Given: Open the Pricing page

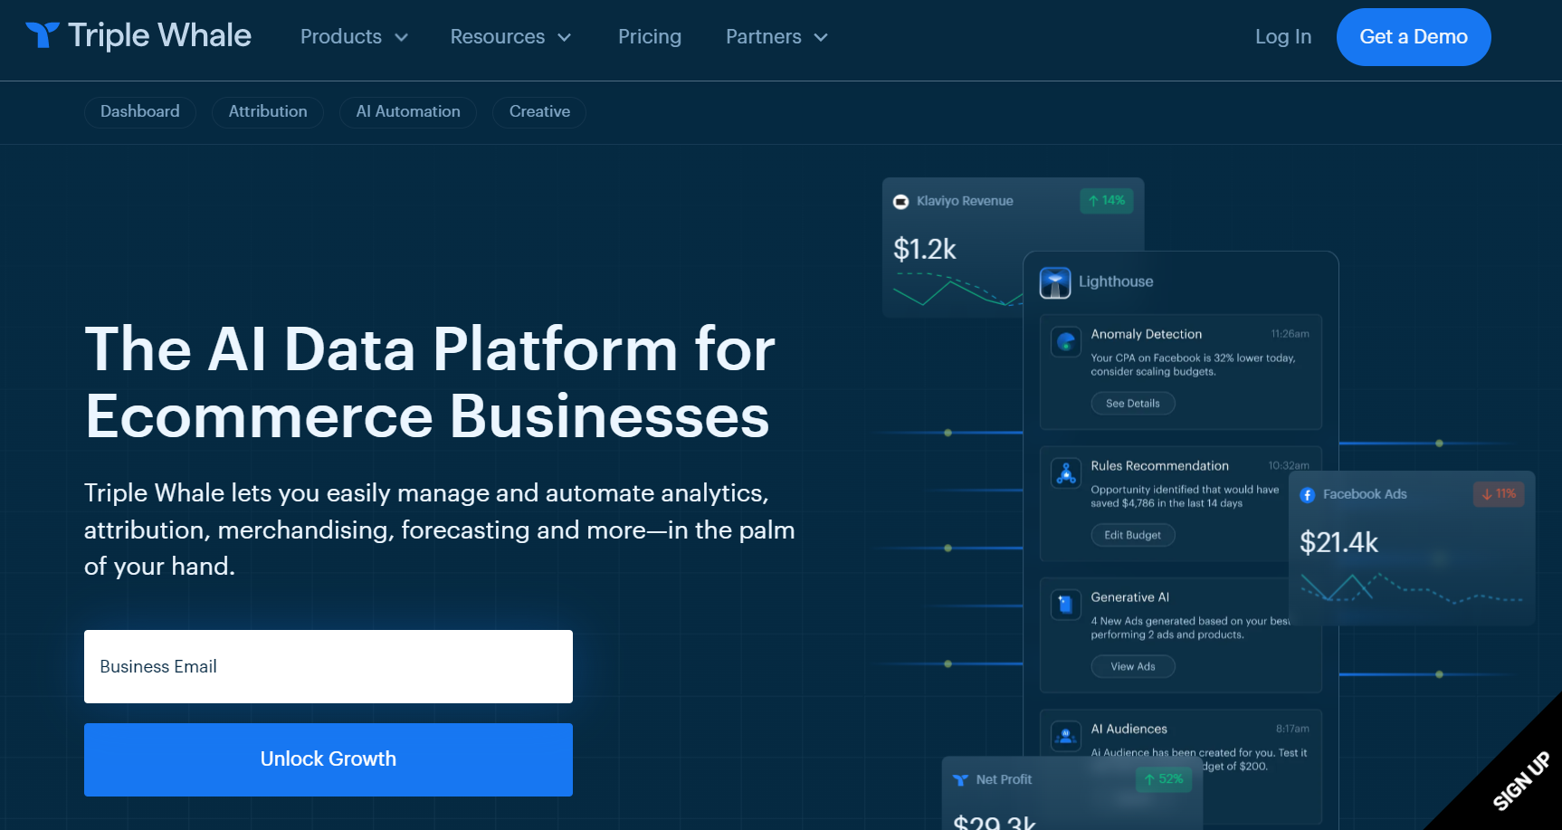Looking at the screenshot, I should tap(650, 37).
